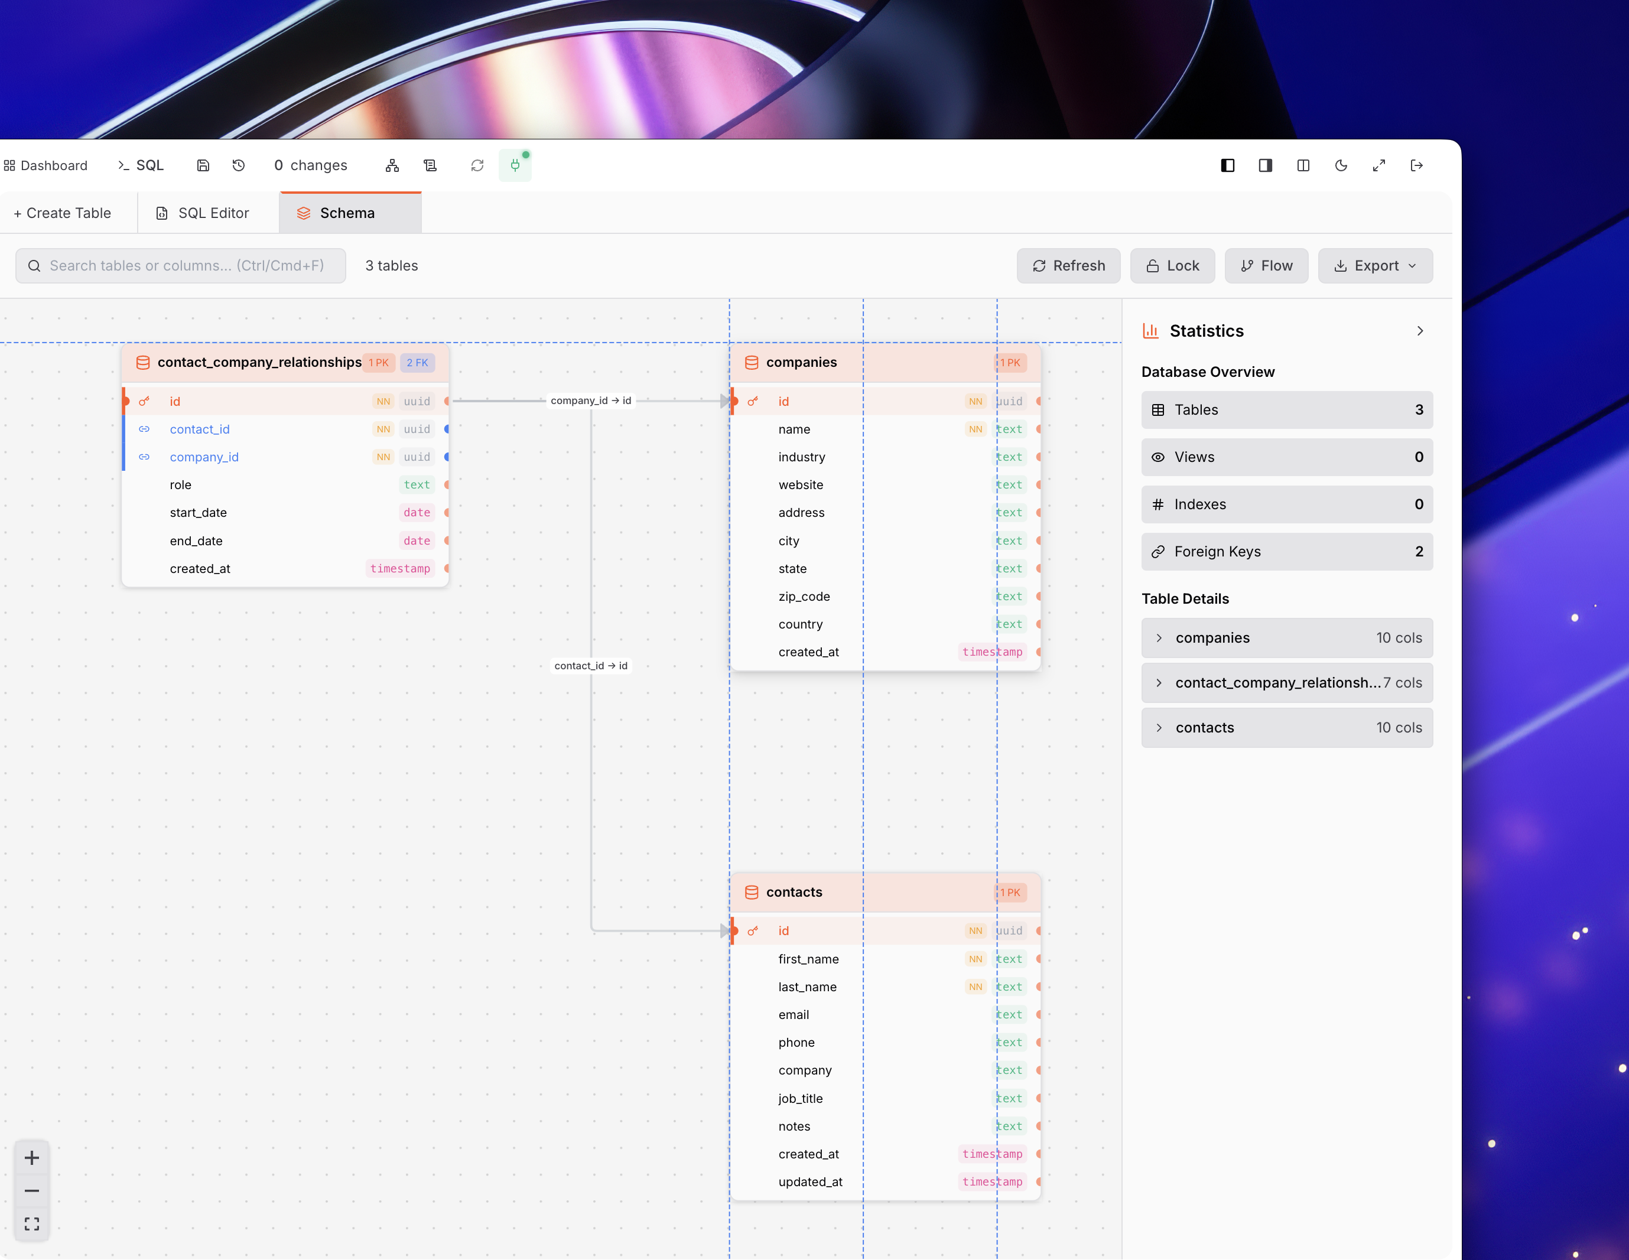The width and height of the screenshot is (1629, 1260).
Task: Expand contacts in Table Details
Action: point(1287,728)
